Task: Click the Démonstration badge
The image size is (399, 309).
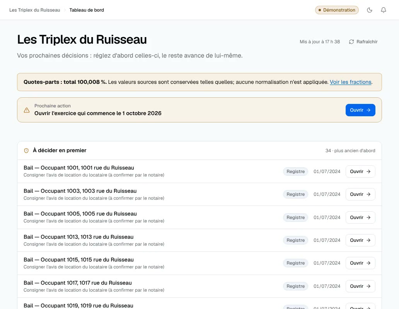Action: pos(337,10)
